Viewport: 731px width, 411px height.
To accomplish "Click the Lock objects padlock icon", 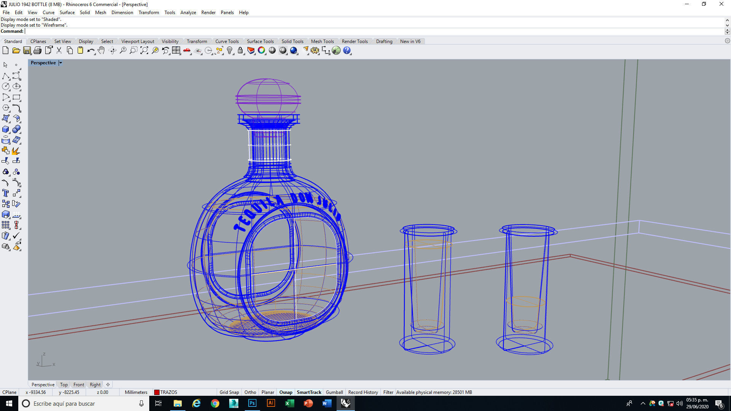I will click(240, 51).
